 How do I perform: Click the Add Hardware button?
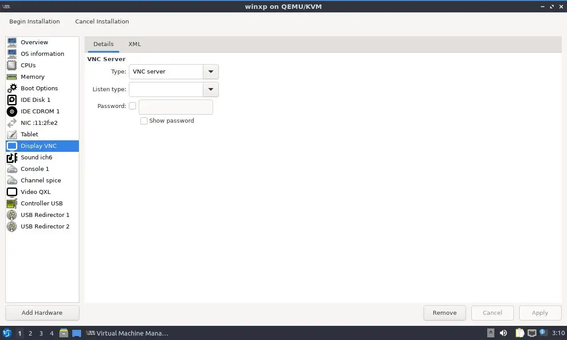pos(42,313)
